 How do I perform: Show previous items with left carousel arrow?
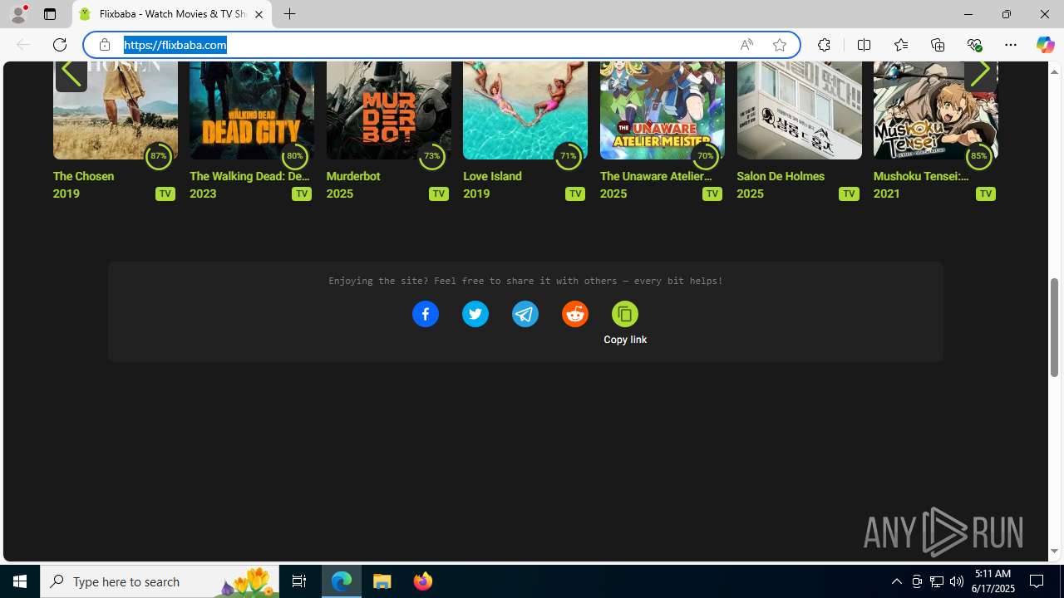click(71, 73)
